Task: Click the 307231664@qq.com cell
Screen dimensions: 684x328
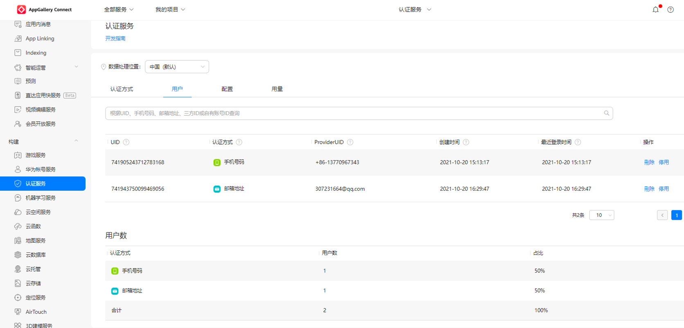Action: click(x=340, y=189)
